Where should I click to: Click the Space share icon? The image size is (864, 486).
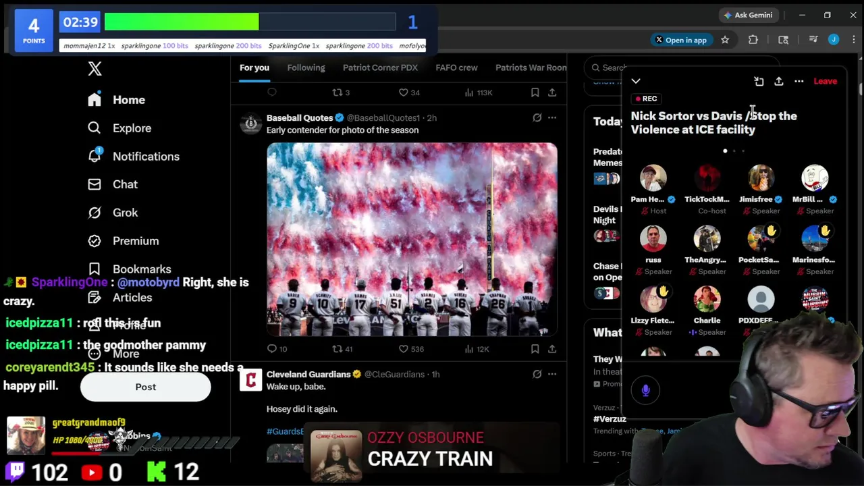pos(779,81)
